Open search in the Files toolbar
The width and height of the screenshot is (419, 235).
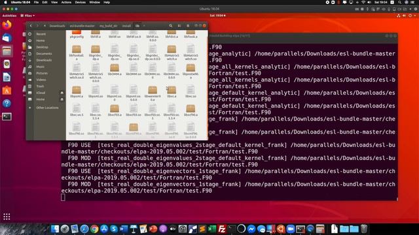170,26
